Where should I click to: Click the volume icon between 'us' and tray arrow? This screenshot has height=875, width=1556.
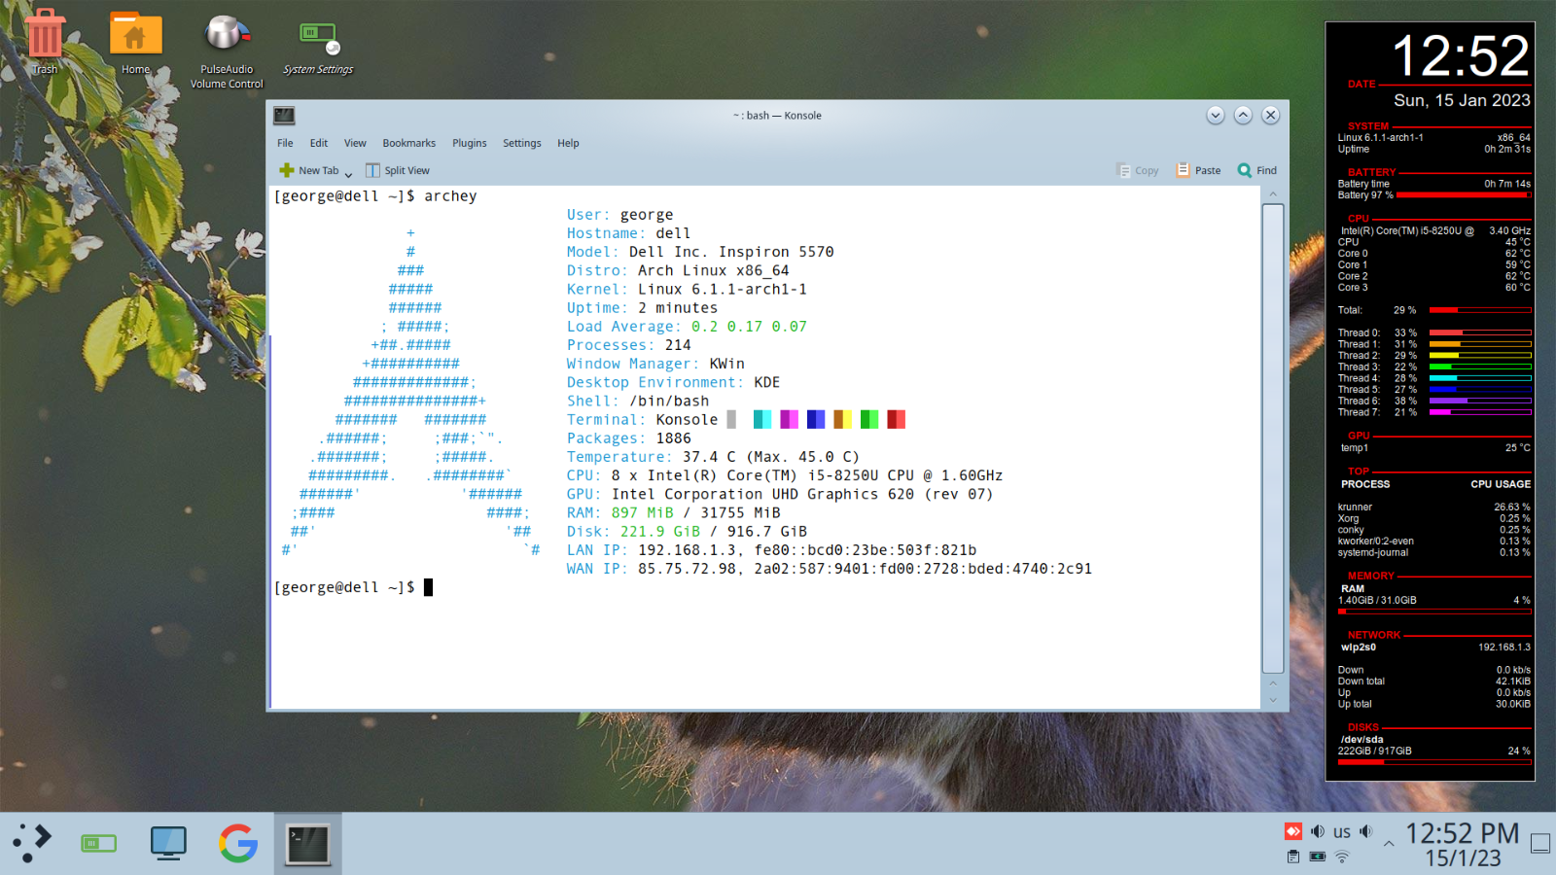(x=1366, y=831)
